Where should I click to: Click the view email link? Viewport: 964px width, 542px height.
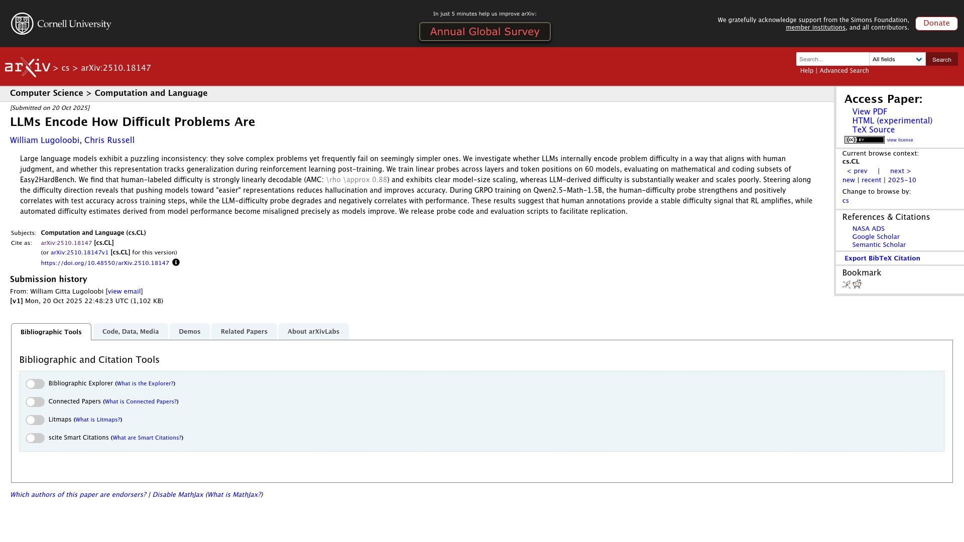click(124, 292)
